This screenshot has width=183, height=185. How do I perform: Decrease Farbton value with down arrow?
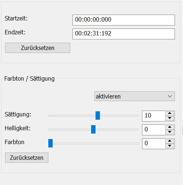[170, 146]
